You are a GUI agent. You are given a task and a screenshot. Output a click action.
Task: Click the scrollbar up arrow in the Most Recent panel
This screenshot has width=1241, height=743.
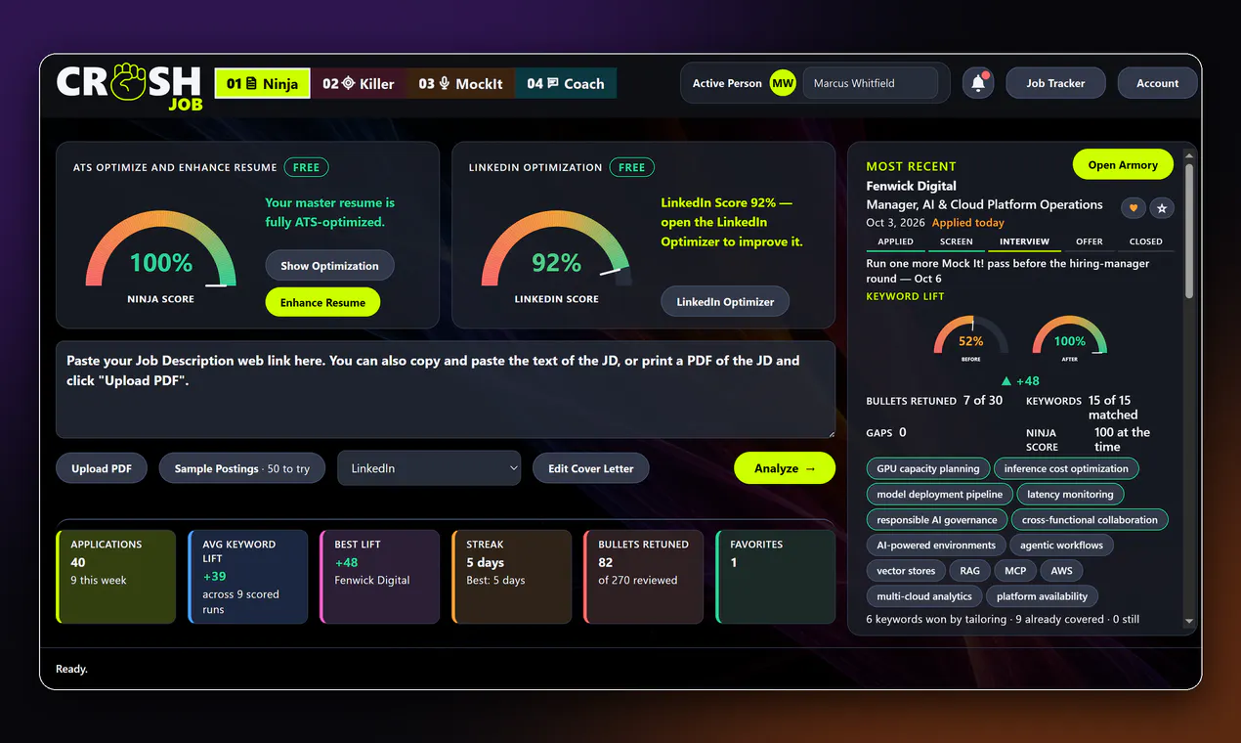click(1189, 155)
